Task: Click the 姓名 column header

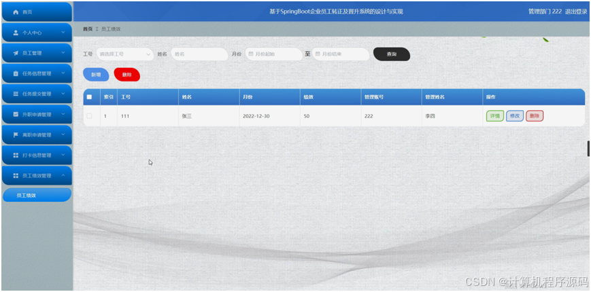Action: (209, 97)
